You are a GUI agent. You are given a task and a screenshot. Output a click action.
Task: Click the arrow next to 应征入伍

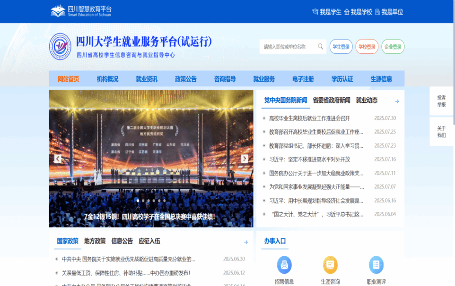(246, 242)
